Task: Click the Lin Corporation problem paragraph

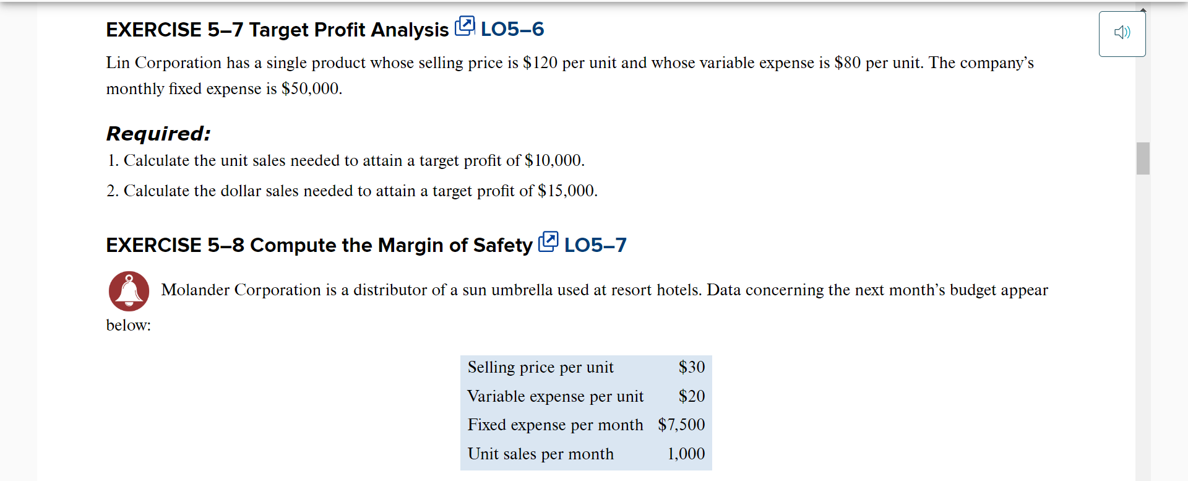Action: (569, 76)
